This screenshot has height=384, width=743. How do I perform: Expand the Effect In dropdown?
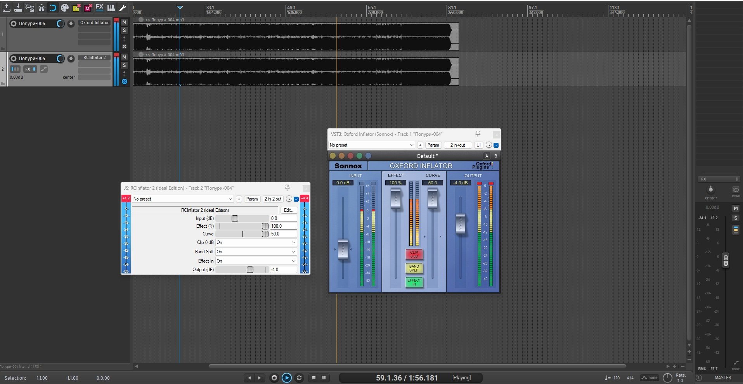coord(256,261)
